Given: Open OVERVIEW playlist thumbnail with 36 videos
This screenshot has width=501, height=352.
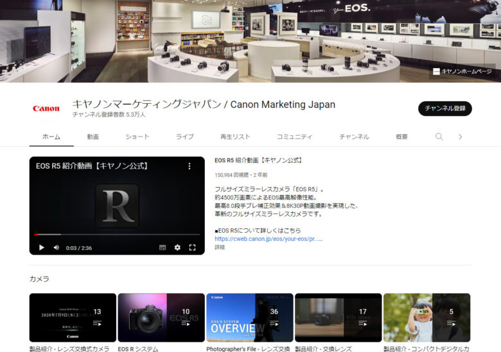Looking at the screenshot, I should click(x=250, y=317).
